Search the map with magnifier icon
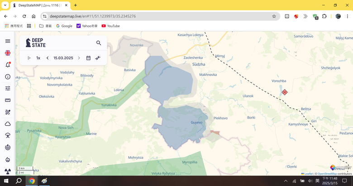This screenshot has width=353, height=186. coord(99,43)
